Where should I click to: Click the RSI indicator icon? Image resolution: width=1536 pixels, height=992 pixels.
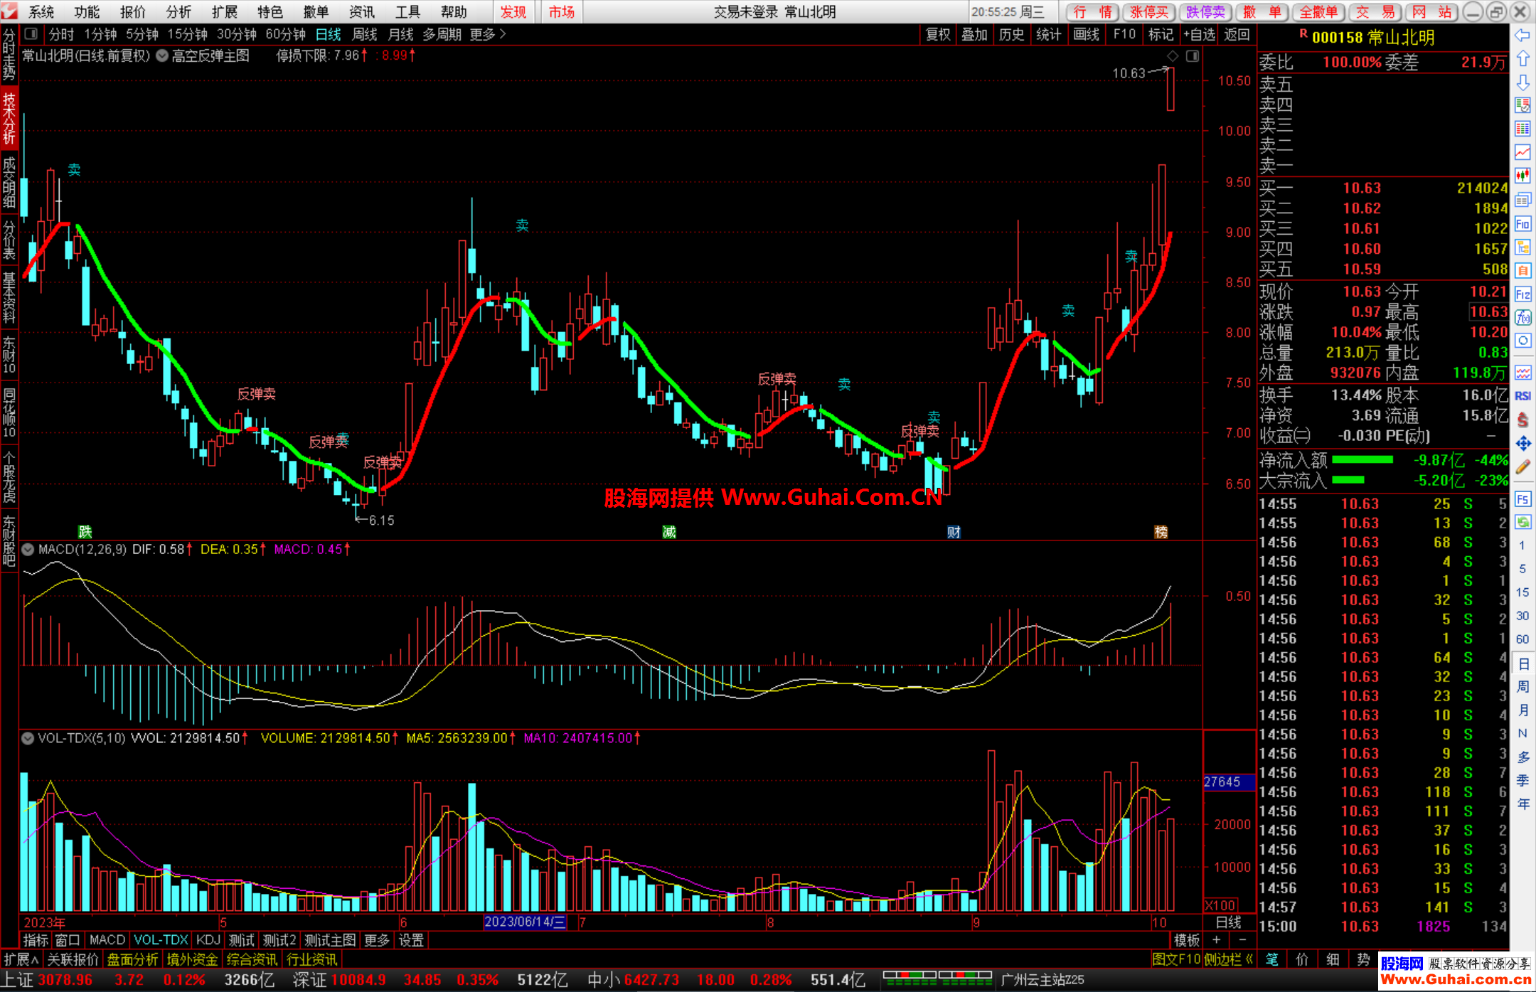1522,396
